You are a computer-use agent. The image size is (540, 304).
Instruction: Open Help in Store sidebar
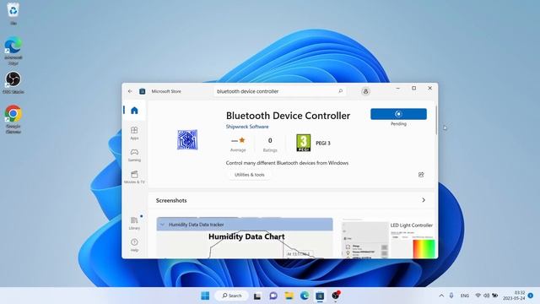point(134,245)
